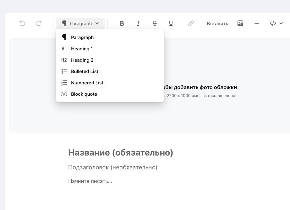Click the Undo arrow icon
The image size is (290, 210).
coord(22,23)
